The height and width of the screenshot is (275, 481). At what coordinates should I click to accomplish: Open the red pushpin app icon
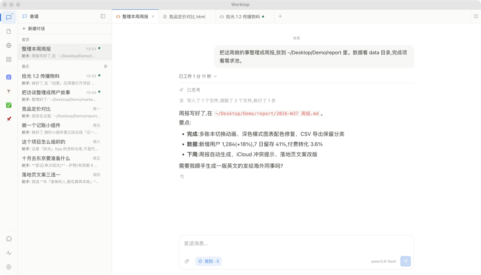9,119
